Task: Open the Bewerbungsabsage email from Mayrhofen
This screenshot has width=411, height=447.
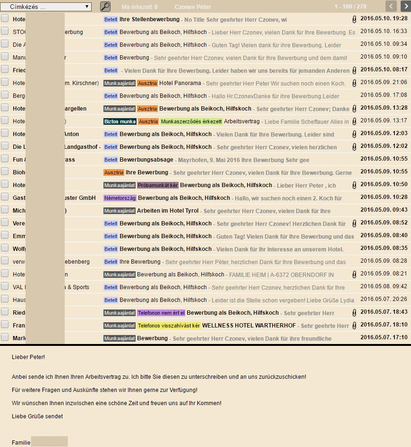Action: tap(146, 160)
